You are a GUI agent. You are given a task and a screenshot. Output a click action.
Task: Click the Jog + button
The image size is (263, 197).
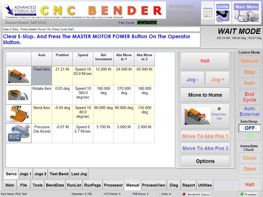tap(218, 80)
